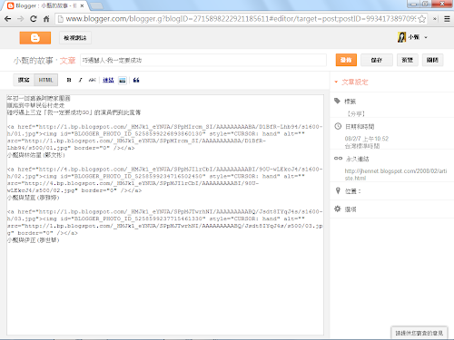Click the Close button next to Preview

(432, 60)
